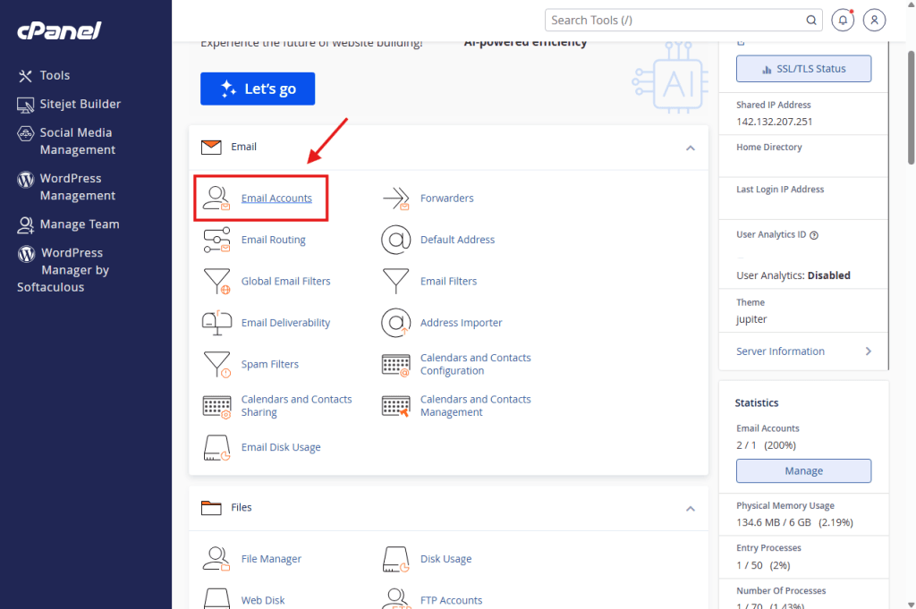
Task: Focus the Search Tools input field
Action: [675, 20]
